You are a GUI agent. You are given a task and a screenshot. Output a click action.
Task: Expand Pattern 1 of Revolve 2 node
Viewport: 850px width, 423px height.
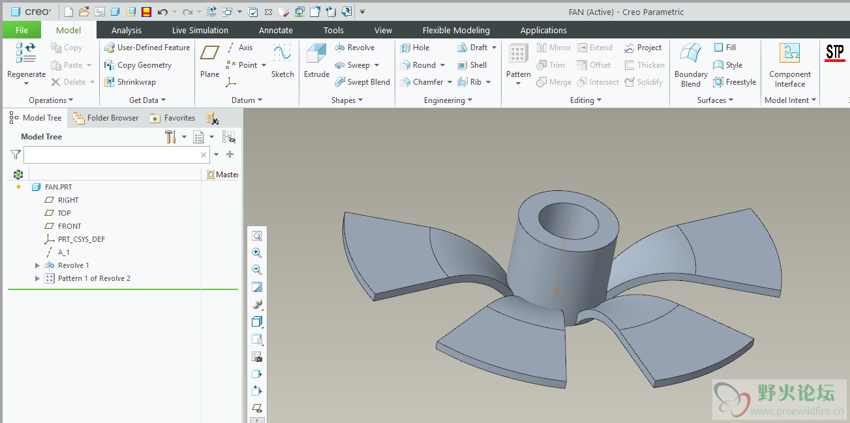37,278
